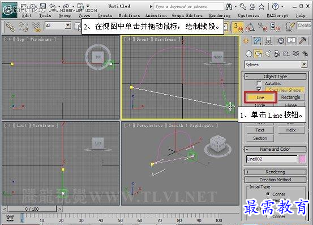The image size is (313, 225).
Task: Click the pink object color swatch
Action: (302, 159)
